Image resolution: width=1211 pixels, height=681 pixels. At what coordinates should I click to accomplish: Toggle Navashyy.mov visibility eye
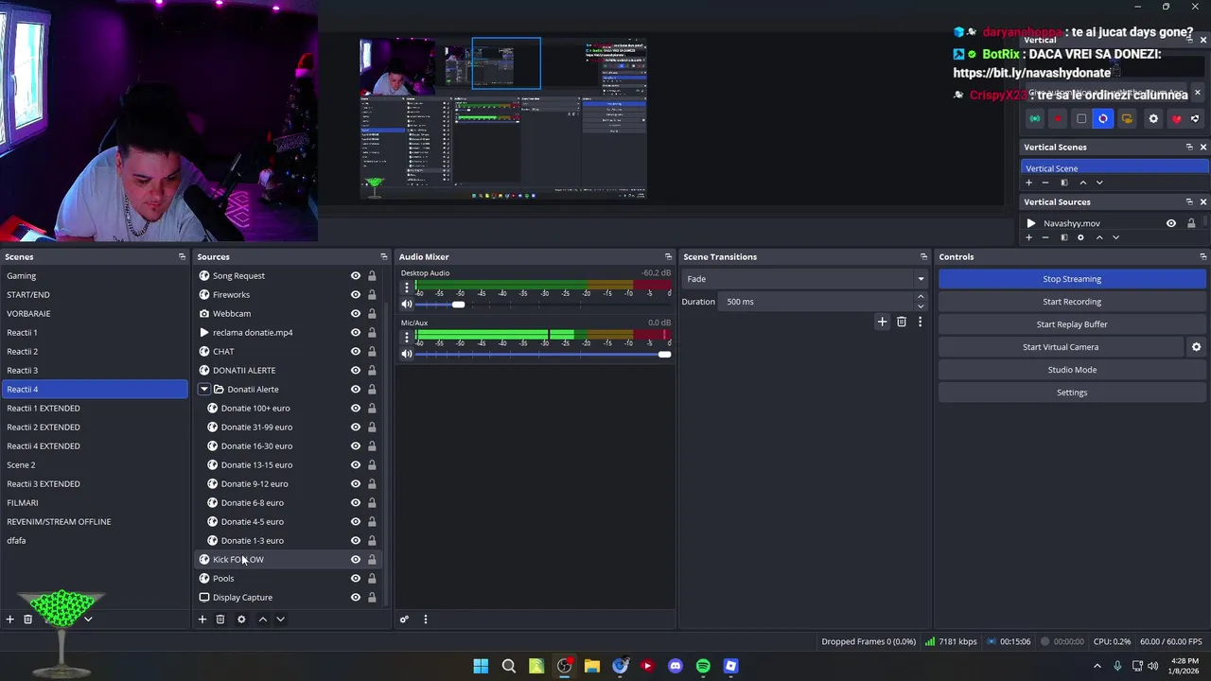[x=1171, y=223]
